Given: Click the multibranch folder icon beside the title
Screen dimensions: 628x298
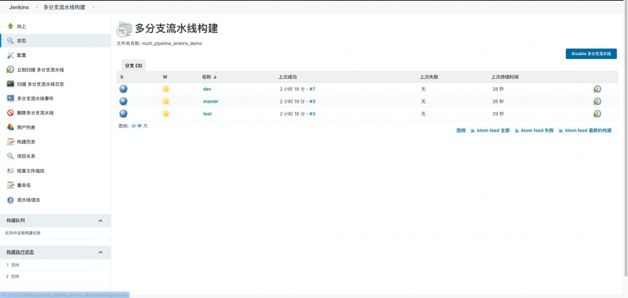Looking at the screenshot, I should click(x=124, y=29).
